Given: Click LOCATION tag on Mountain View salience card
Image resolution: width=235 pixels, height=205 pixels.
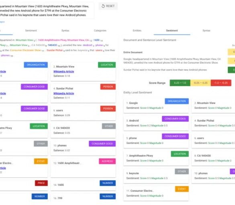Looking at the screenshot, I should [x=107, y=65].
